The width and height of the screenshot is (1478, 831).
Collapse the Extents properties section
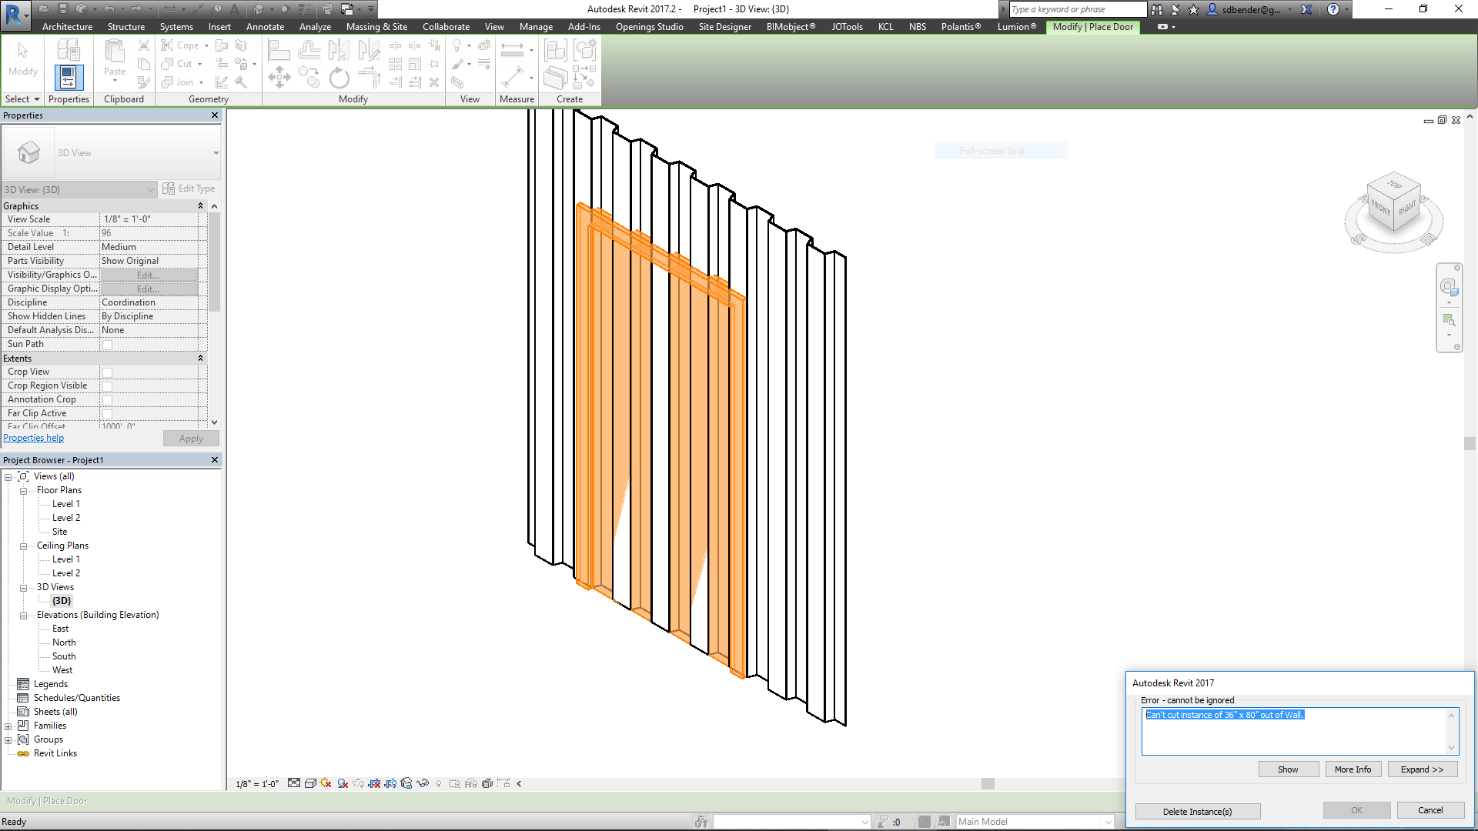200,359
